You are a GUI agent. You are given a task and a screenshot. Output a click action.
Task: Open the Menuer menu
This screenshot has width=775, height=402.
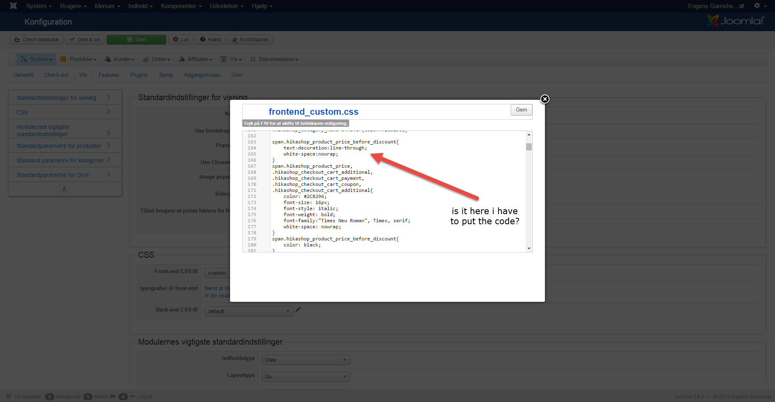point(107,6)
